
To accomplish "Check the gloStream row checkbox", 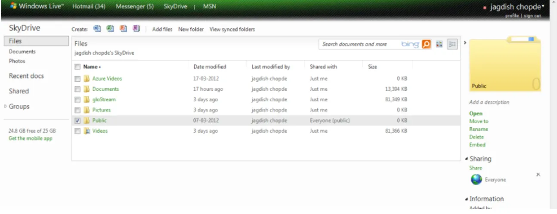I will coord(77,99).
